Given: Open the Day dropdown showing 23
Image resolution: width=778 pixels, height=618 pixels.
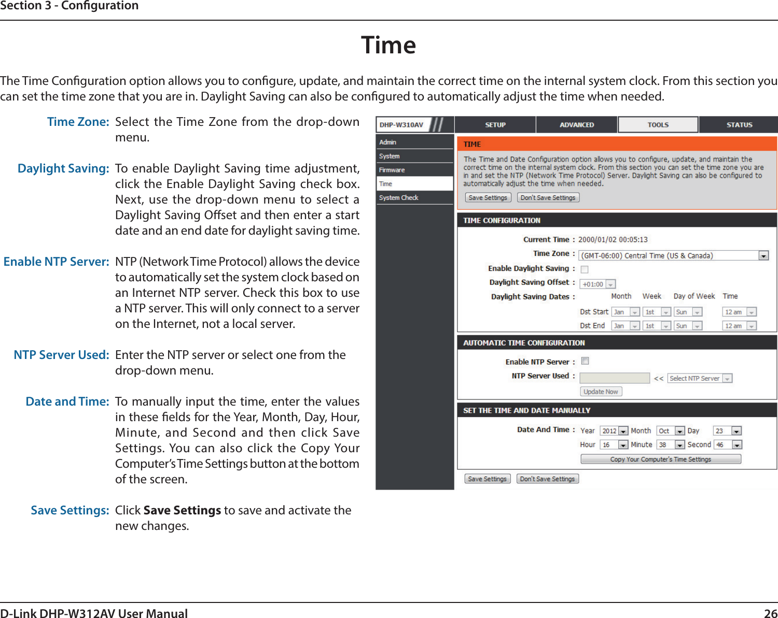Looking at the screenshot, I should 727,431.
